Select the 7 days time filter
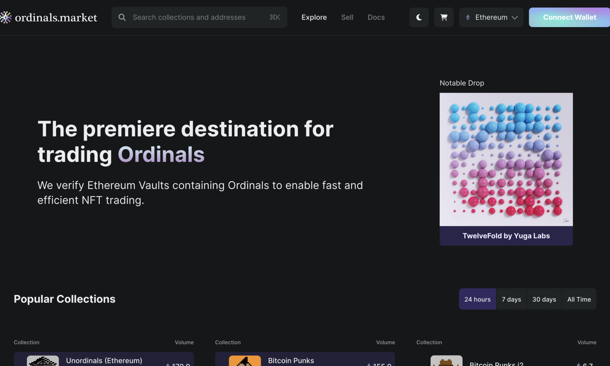 [x=511, y=299]
